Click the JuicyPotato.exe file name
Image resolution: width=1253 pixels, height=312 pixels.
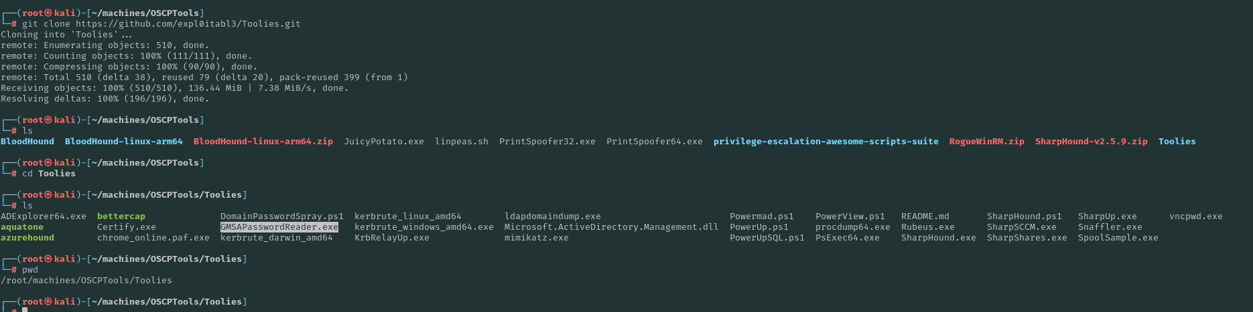click(x=383, y=142)
